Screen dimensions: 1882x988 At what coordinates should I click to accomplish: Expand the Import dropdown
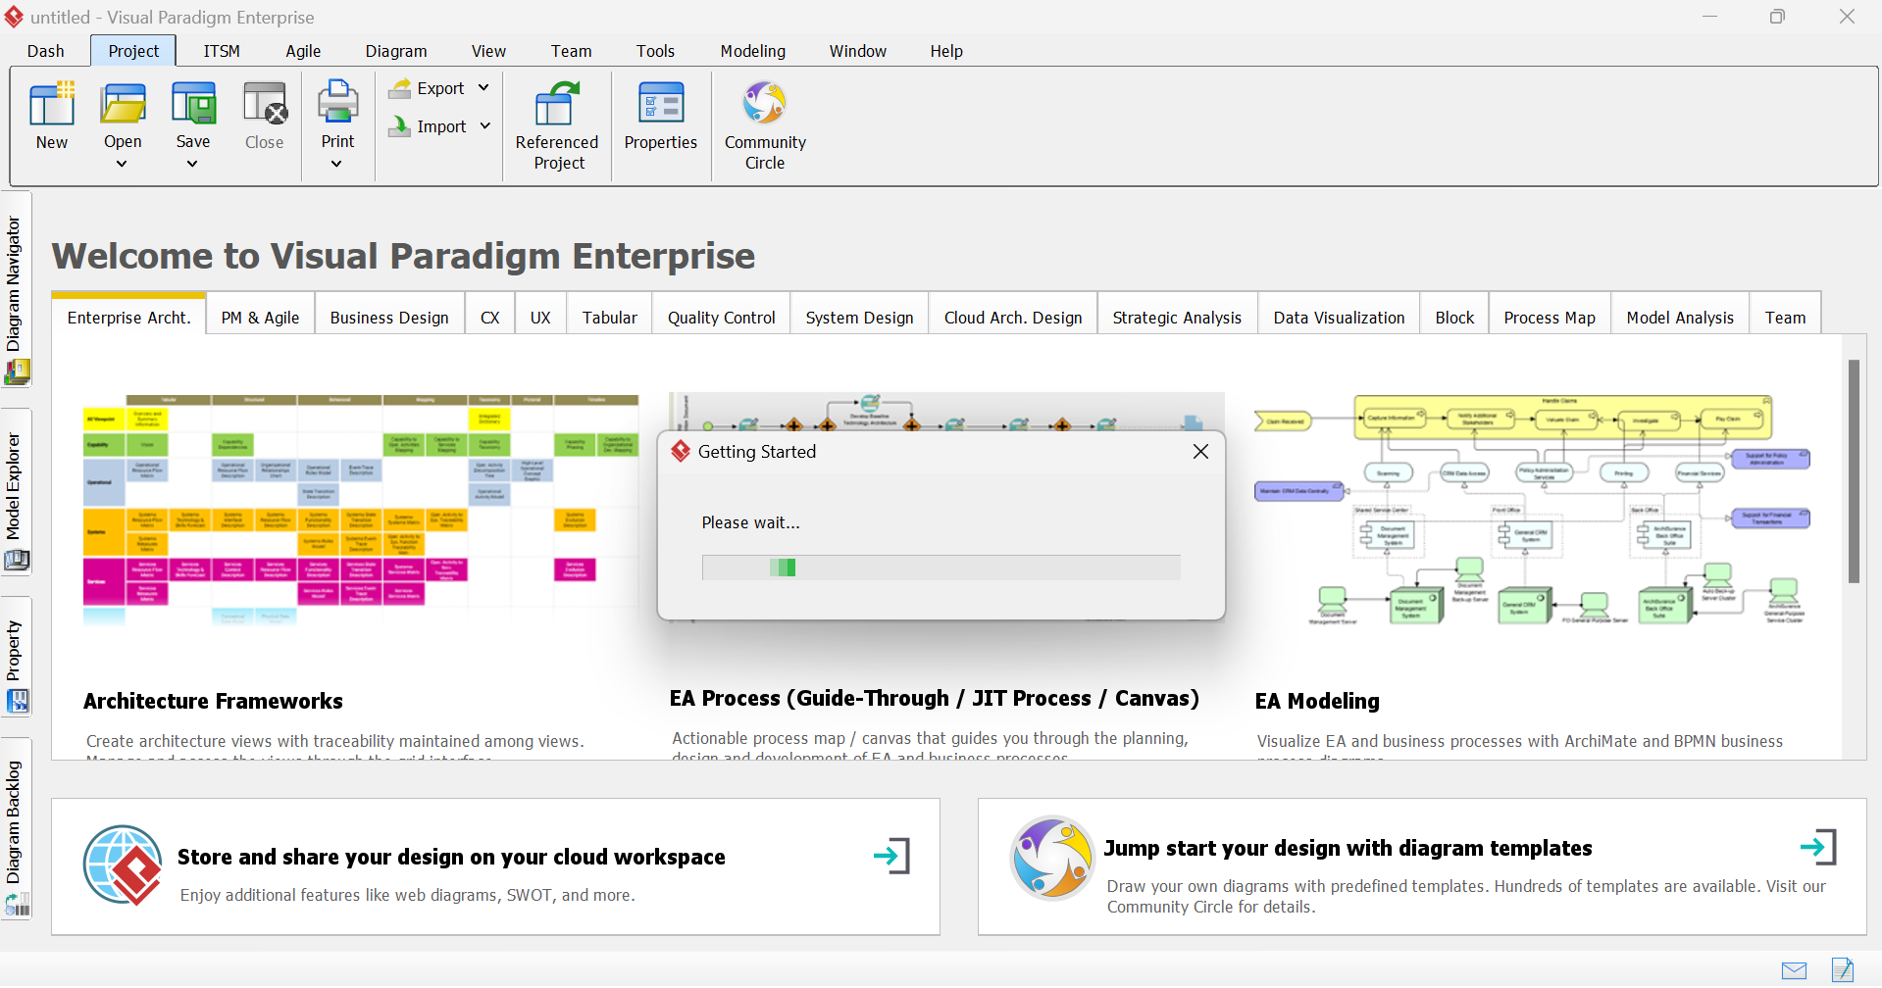click(x=484, y=126)
